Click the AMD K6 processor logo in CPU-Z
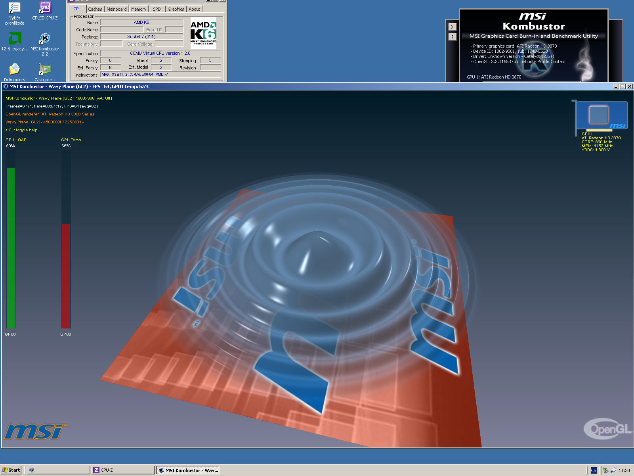This screenshot has width=634, height=476. (204, 33)
